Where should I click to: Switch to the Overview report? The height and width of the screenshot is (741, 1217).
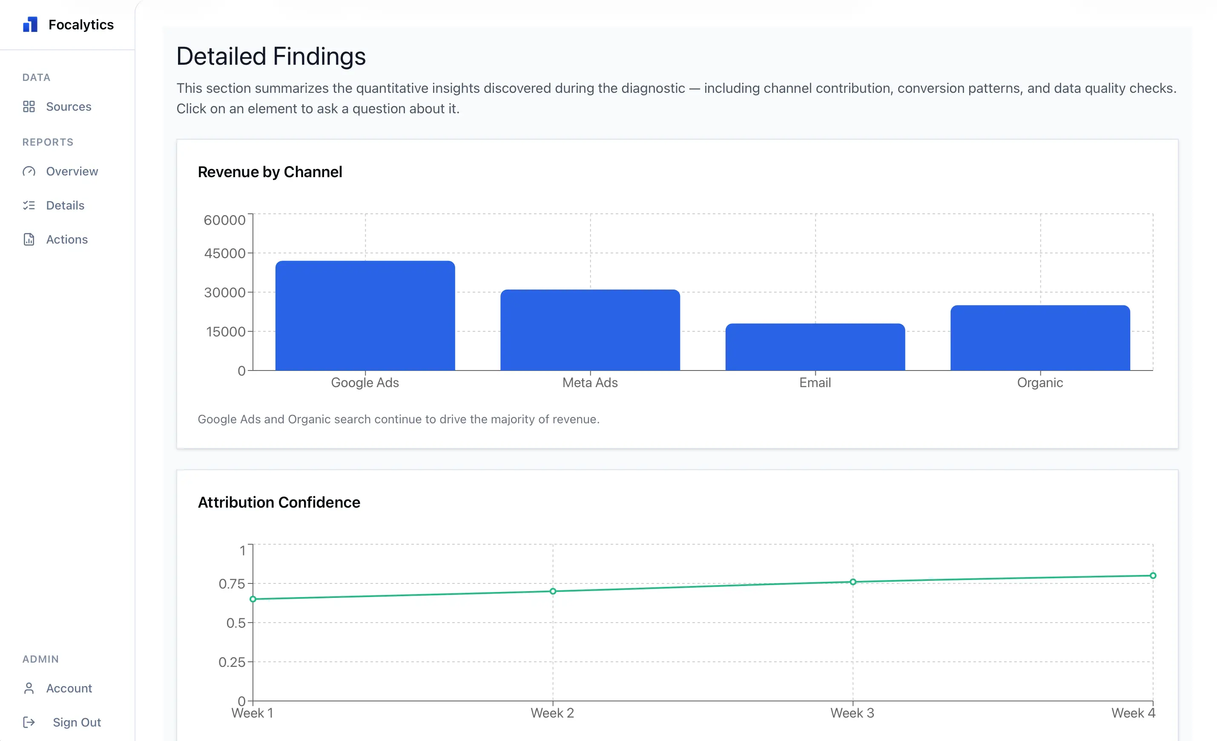pos(72,171)
